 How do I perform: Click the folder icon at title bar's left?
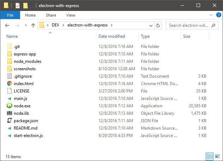[6, 5]
